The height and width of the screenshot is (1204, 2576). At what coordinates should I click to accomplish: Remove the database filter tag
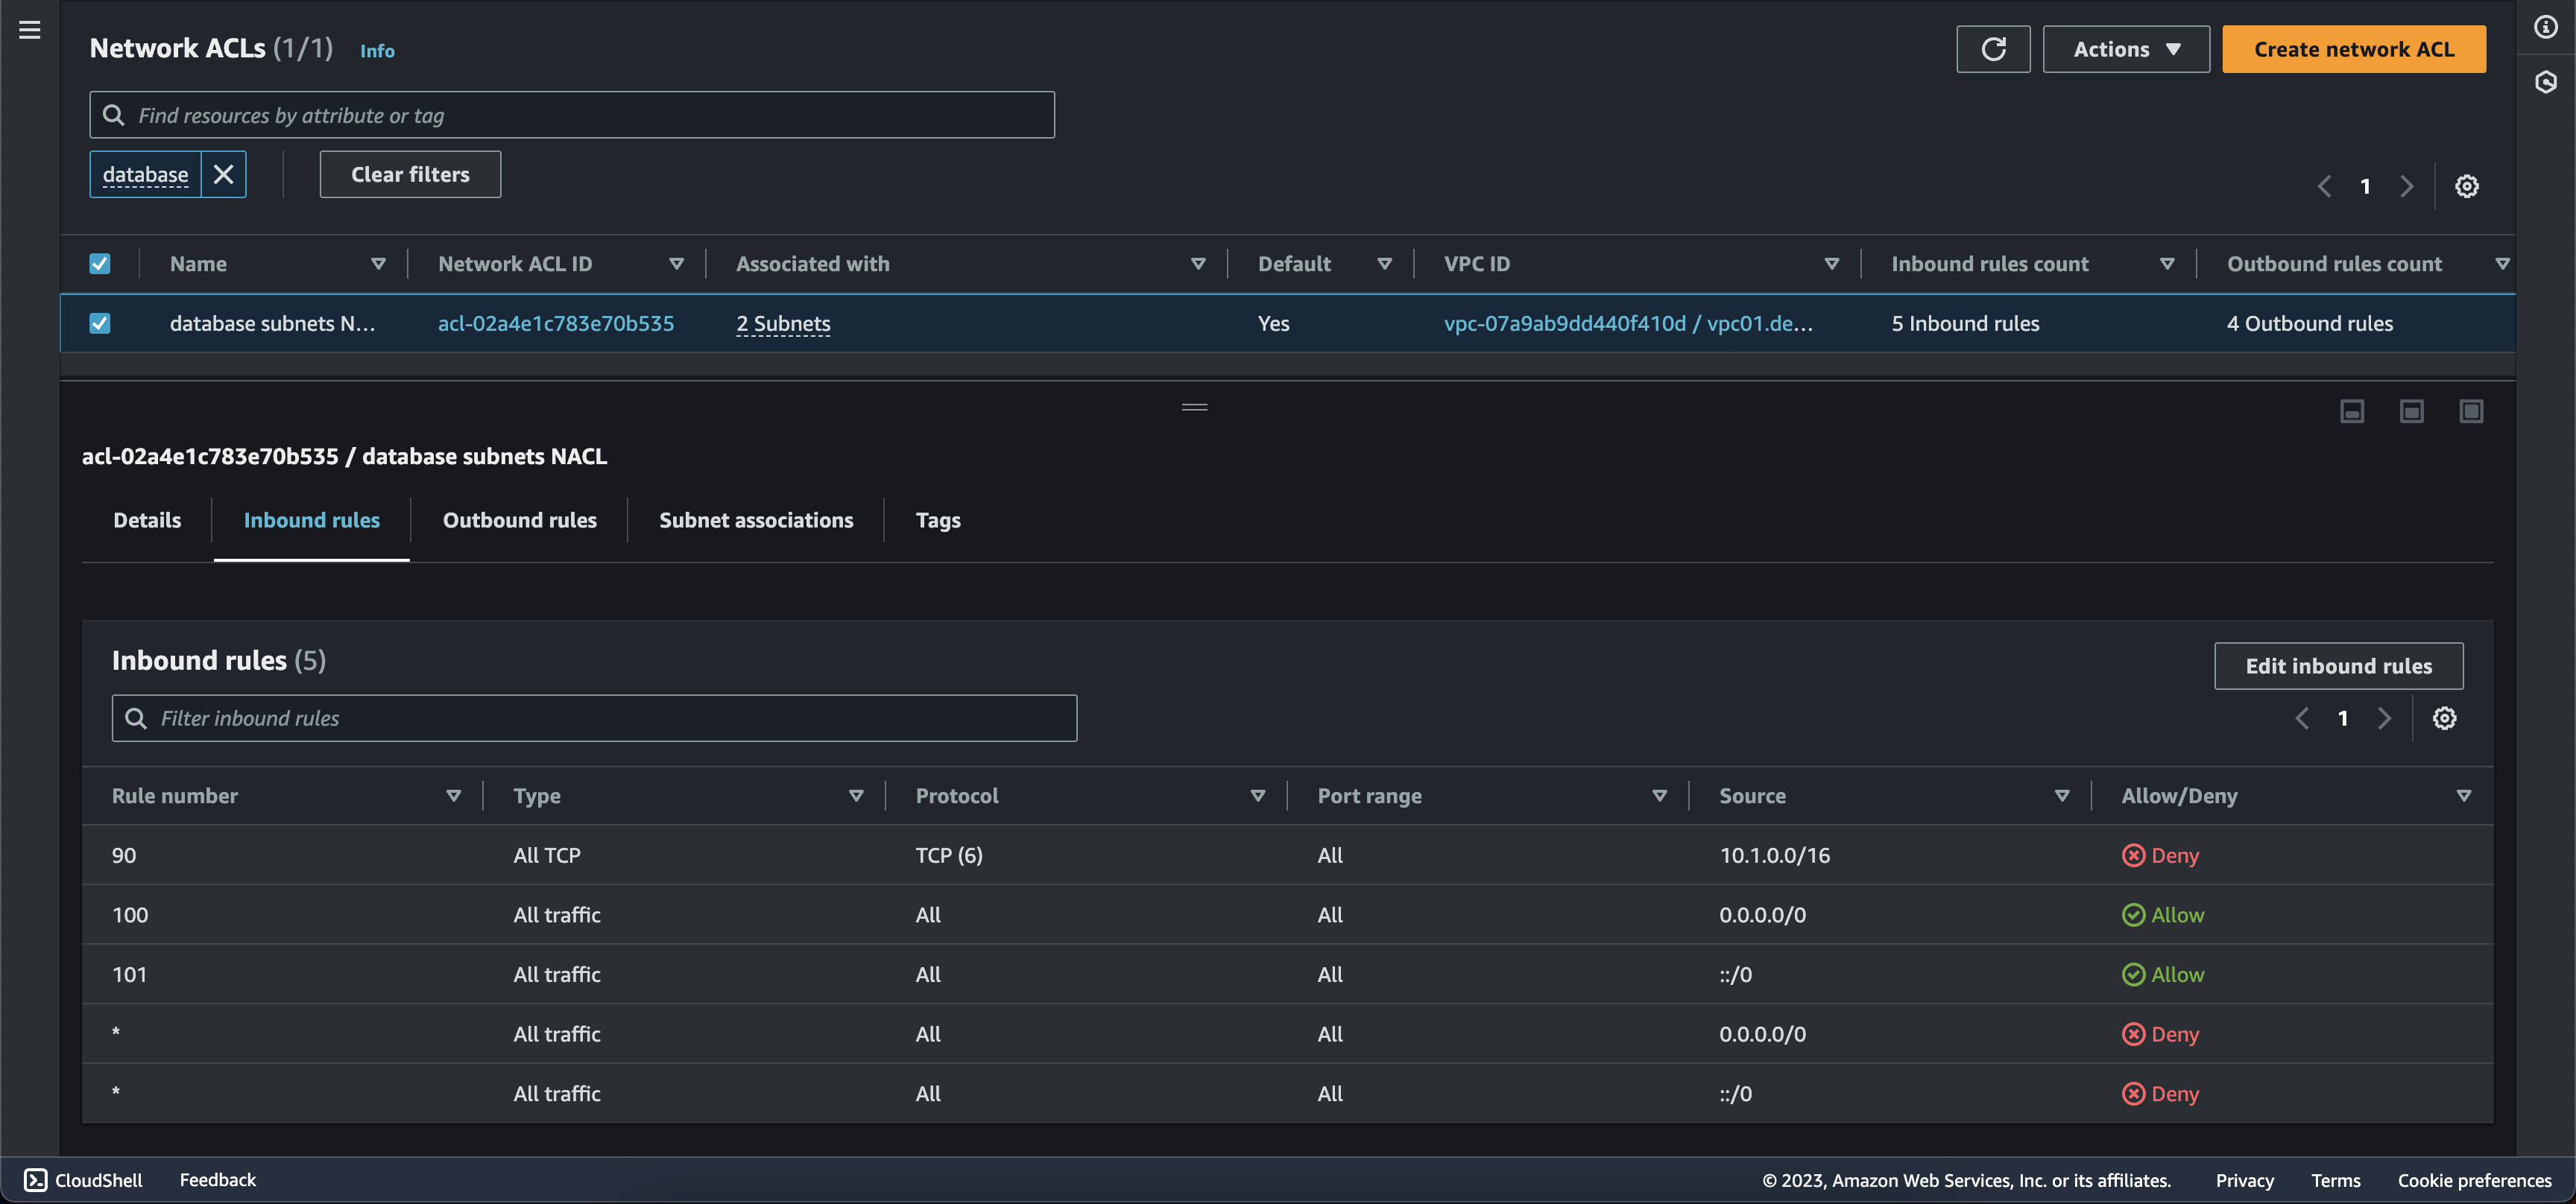pyautogui.click(x=224, y=175)
